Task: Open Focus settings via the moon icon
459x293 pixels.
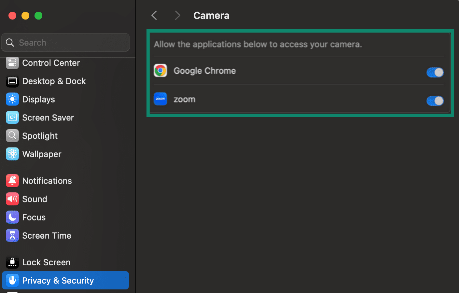Action: tap(12, 217)
